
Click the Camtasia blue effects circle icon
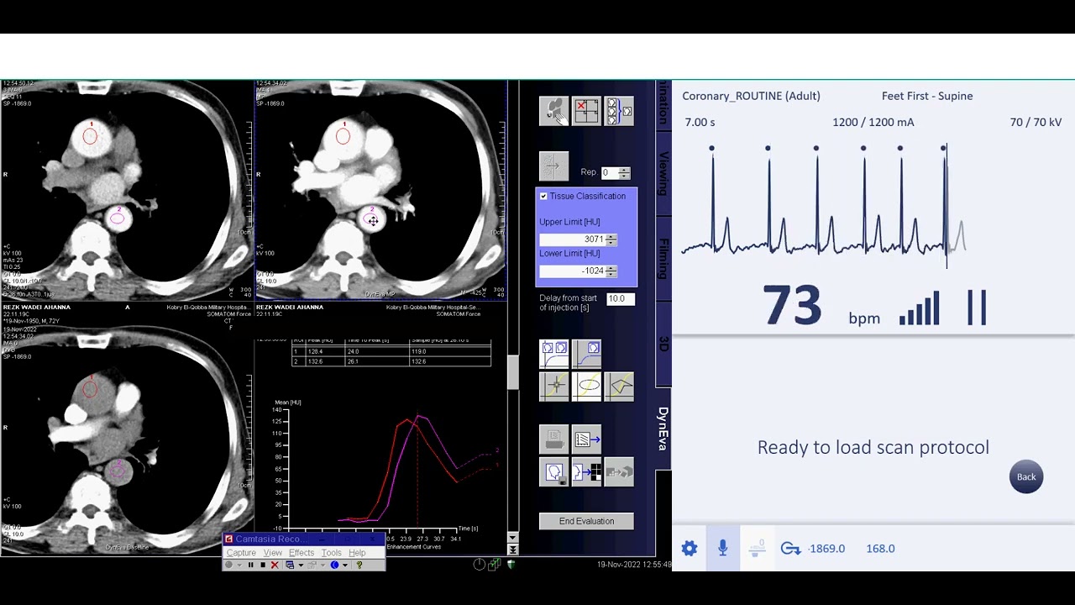[334, 565]
